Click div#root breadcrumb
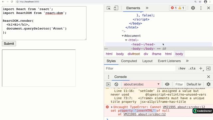 pyautogui.click(x=134, y=54)
